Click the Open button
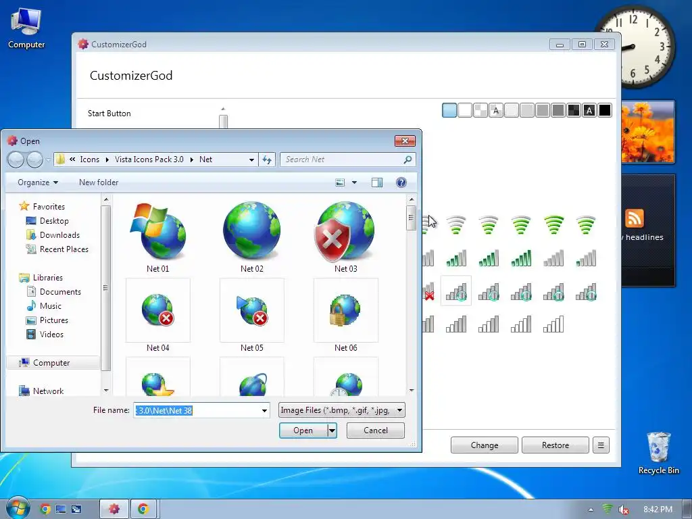The height and width of the screenshot is (519, 692). coord(303,430)
